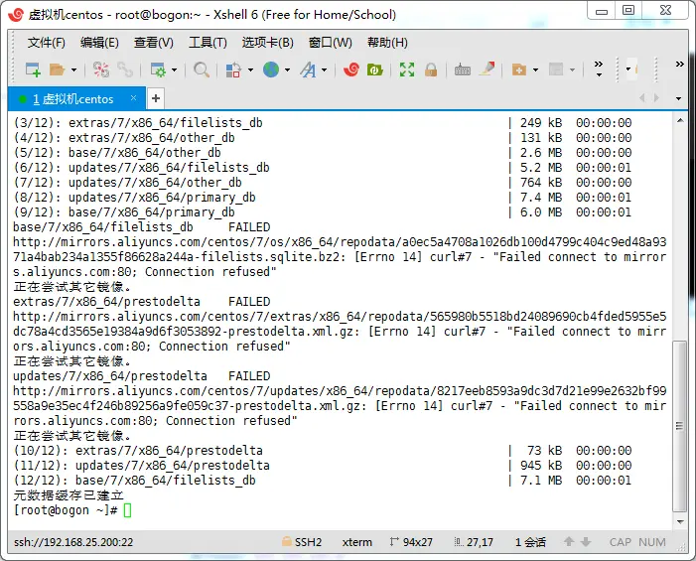Click the first mirrors.aliyuncs.com filelists URL line

coord(340,242)
